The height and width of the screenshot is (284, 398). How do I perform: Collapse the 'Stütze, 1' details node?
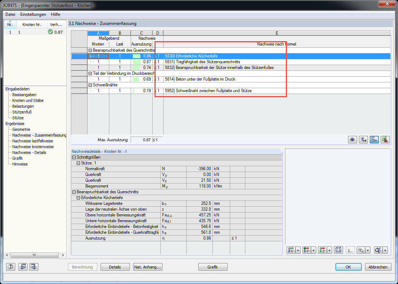pos(78,163)
